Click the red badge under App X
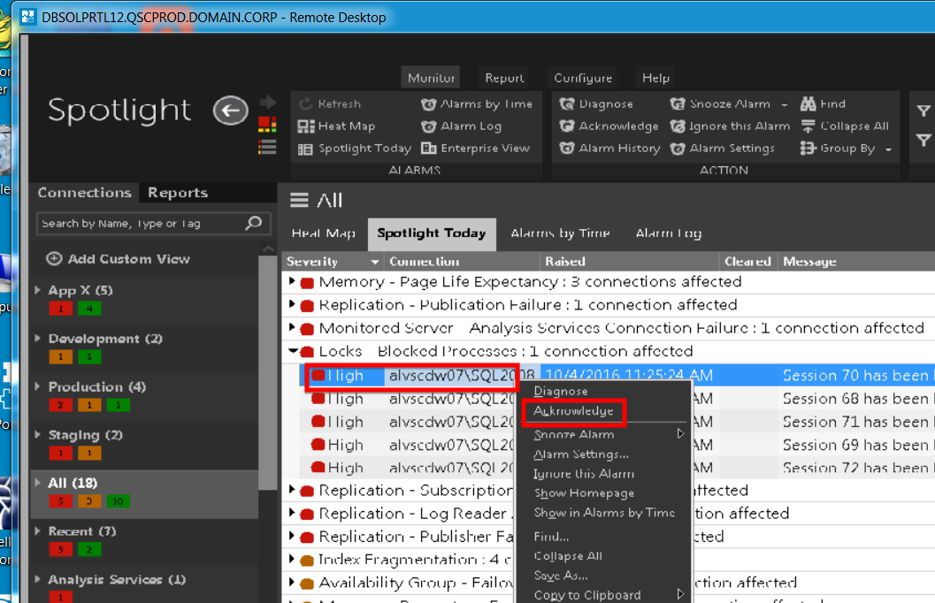Screen dimensions: 935x603 [60, 309]
